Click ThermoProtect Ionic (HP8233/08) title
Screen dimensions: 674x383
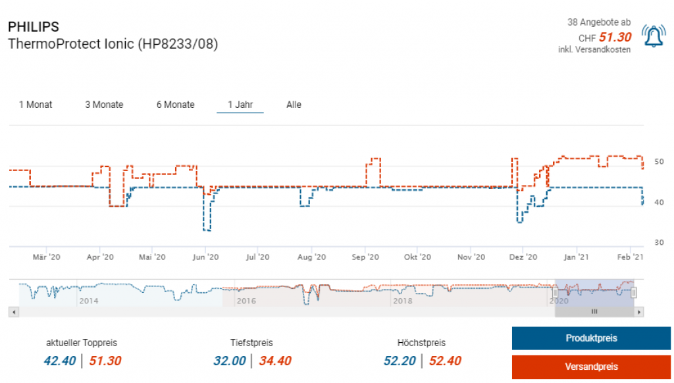[x=113, y=44]
